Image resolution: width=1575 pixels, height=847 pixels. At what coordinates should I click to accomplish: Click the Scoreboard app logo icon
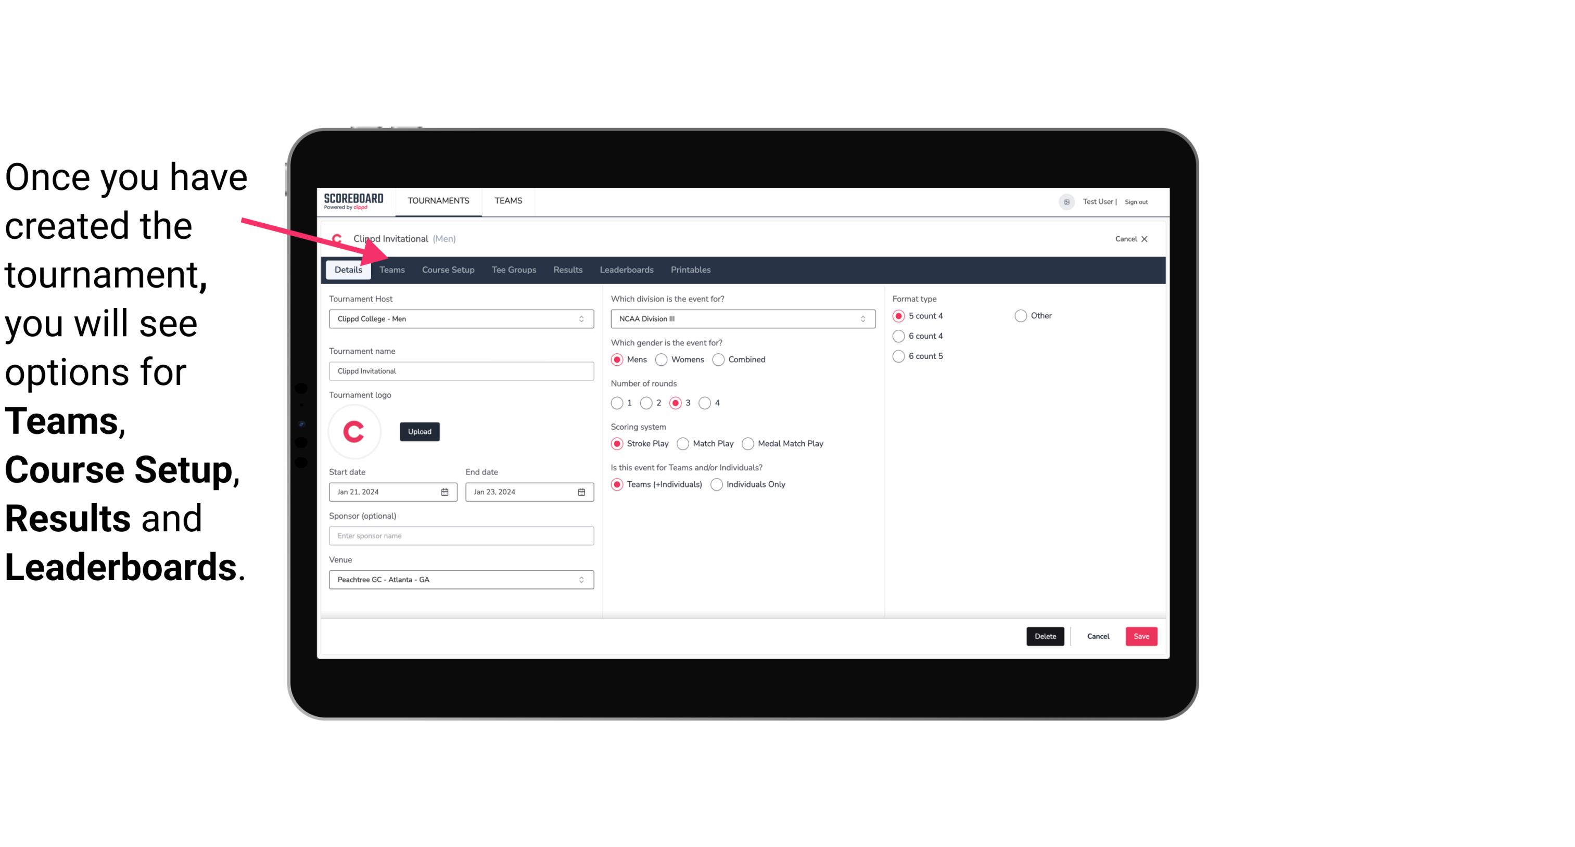[x=353, y=201]
